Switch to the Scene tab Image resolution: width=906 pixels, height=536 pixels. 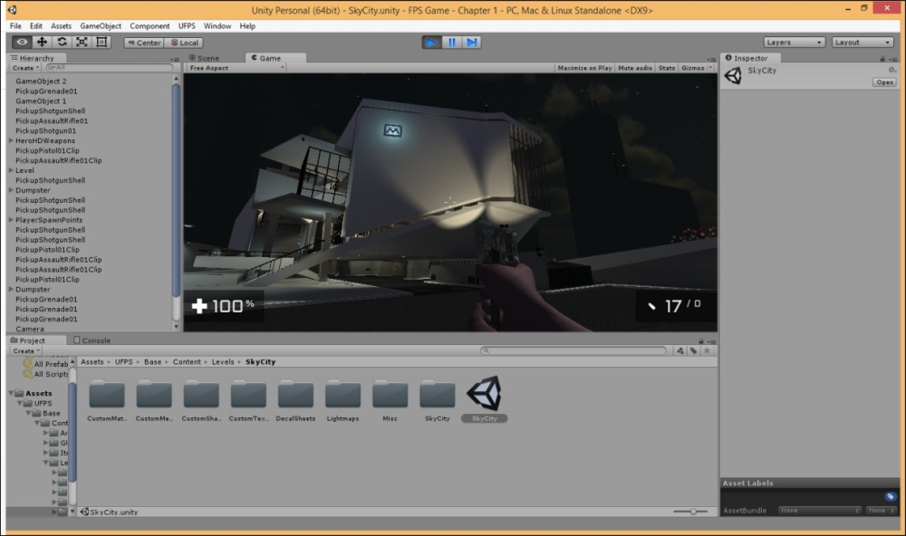click(205, 58)
